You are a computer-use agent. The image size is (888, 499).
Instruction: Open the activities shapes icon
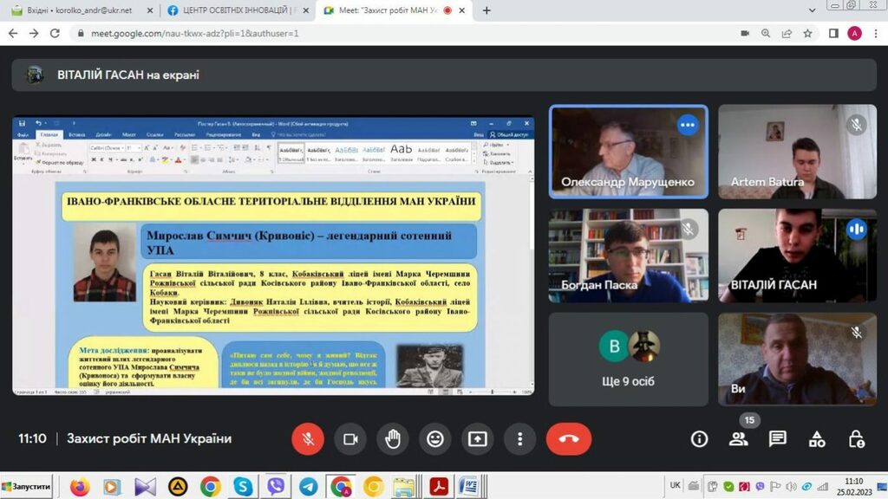[817, 438]
